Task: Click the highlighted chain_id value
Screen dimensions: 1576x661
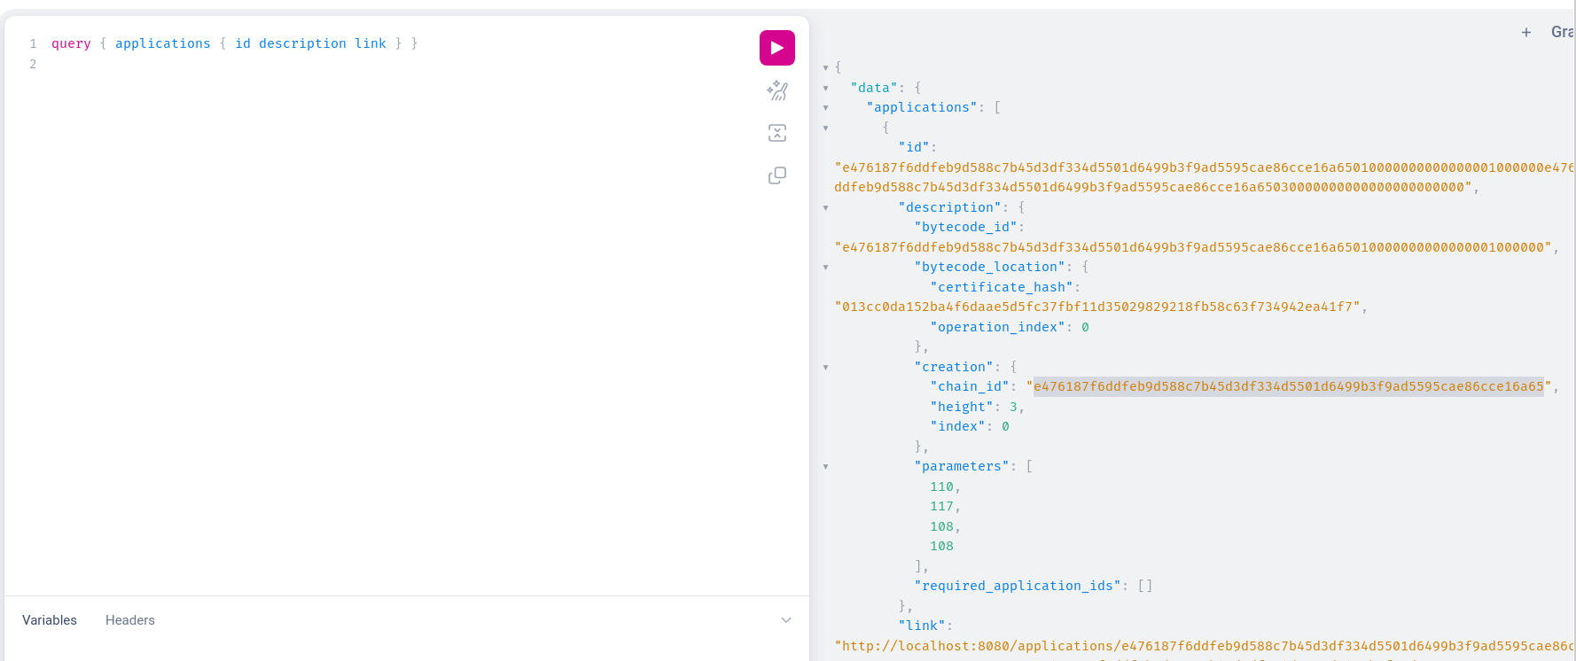Action: (1289, 386)
